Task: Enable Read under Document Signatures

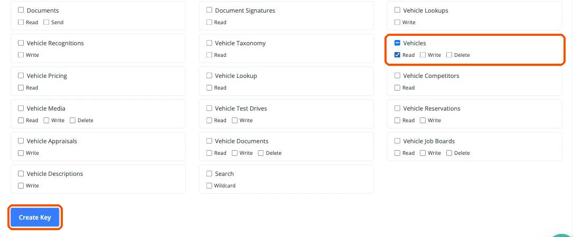Action: pyautogui.click(x=209, y=22)
